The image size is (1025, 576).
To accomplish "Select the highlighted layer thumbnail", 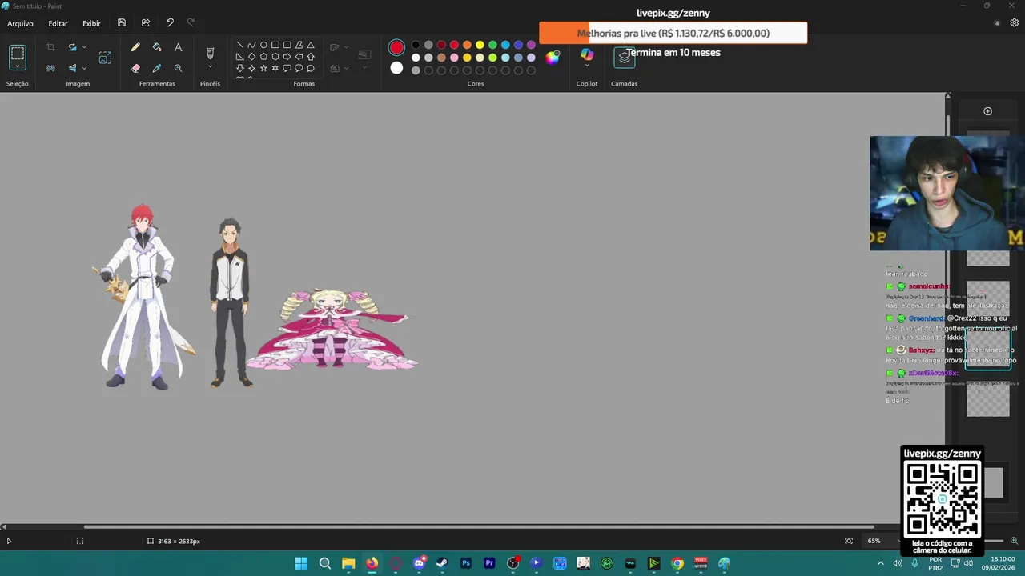I will (988, 350).
